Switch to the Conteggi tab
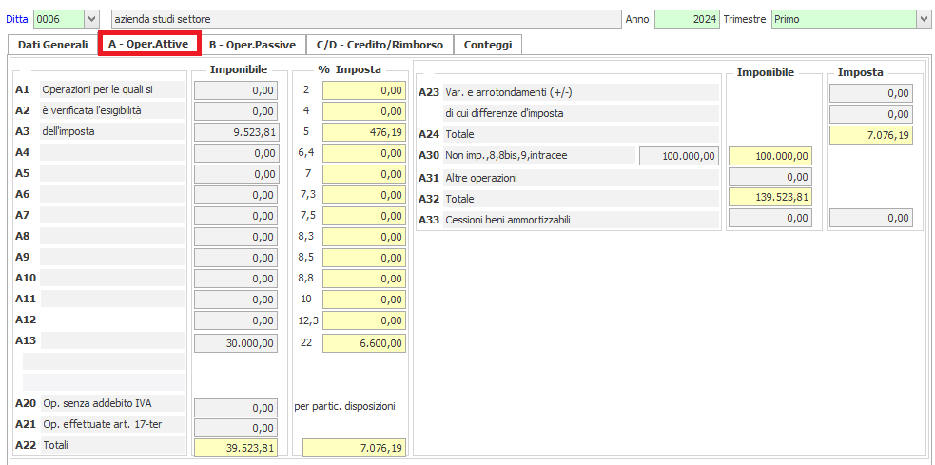Screen dimensions: 935x465 [x=488, y=44]
